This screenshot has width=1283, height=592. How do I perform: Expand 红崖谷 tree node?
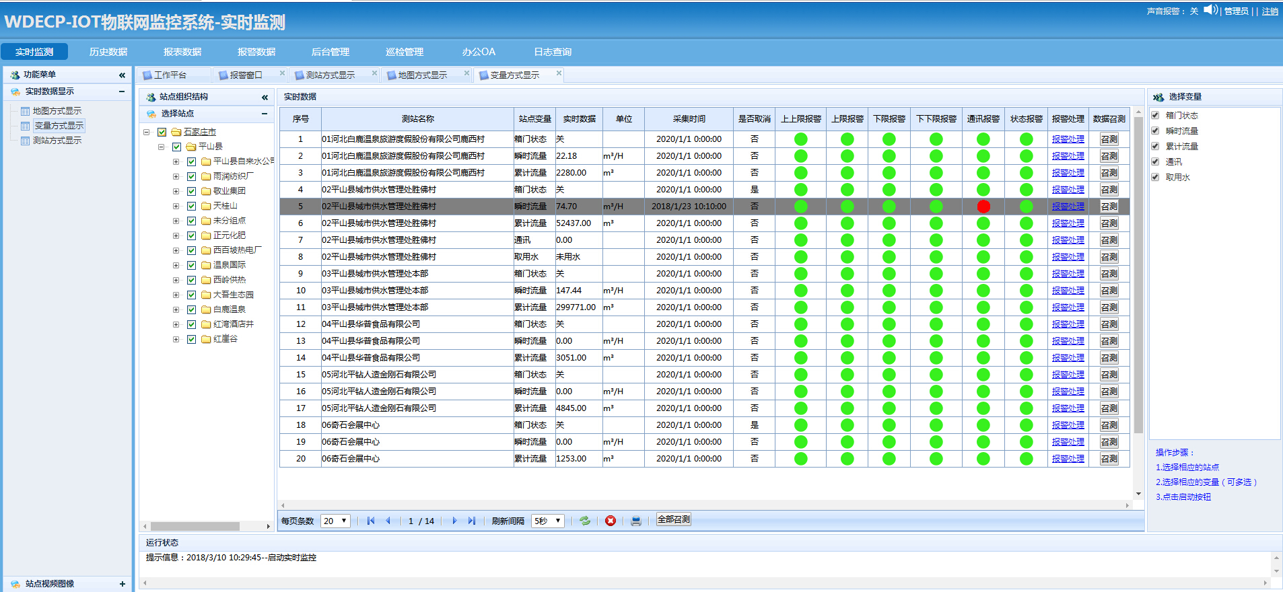pos(176,339)
